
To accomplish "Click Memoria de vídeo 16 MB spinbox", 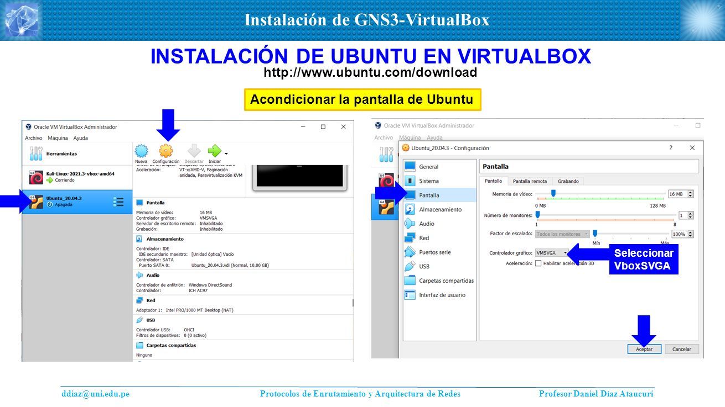I will click(x=681, y=194).
